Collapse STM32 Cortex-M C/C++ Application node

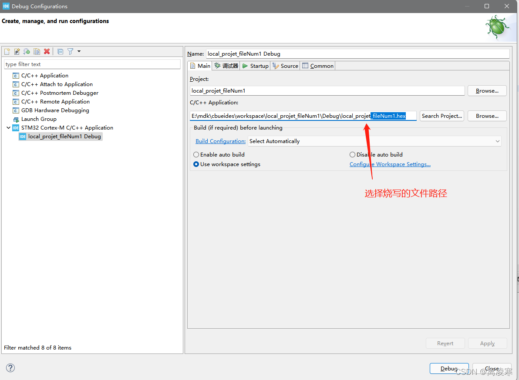point(8,127)
